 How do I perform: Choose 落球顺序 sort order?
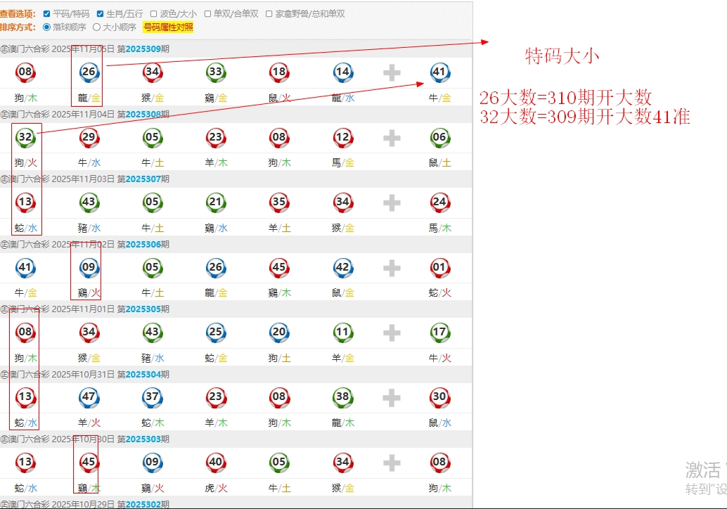click(x=47, y=27)
